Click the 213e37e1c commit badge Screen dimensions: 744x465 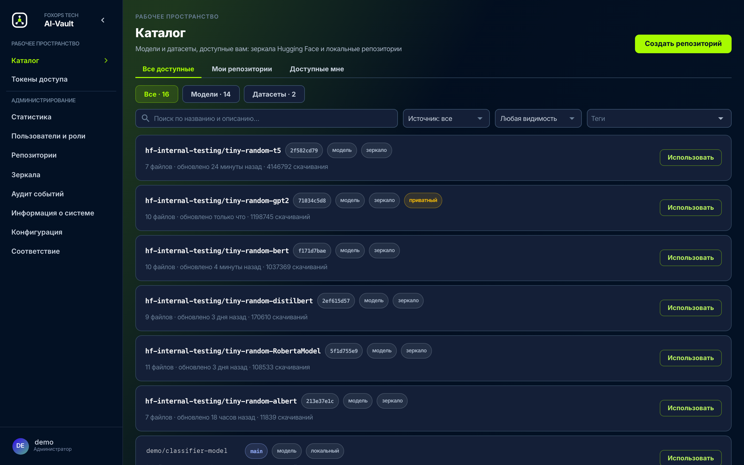point(320,401)
